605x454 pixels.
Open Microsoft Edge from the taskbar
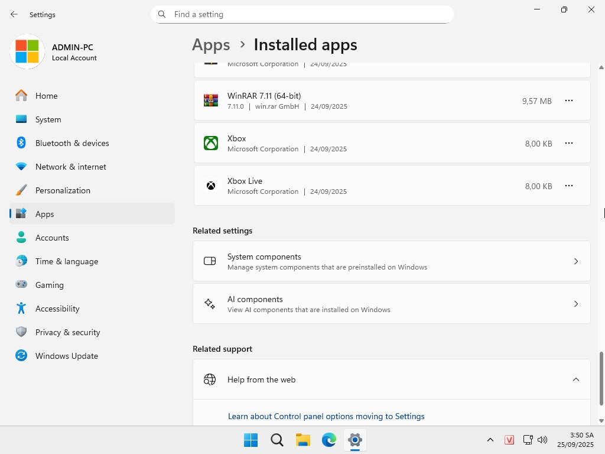[x=328, y=440]
